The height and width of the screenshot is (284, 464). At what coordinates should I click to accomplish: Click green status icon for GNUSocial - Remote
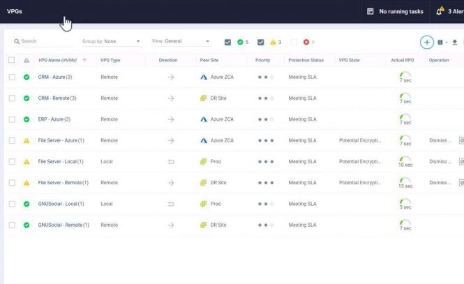[27, 225]
